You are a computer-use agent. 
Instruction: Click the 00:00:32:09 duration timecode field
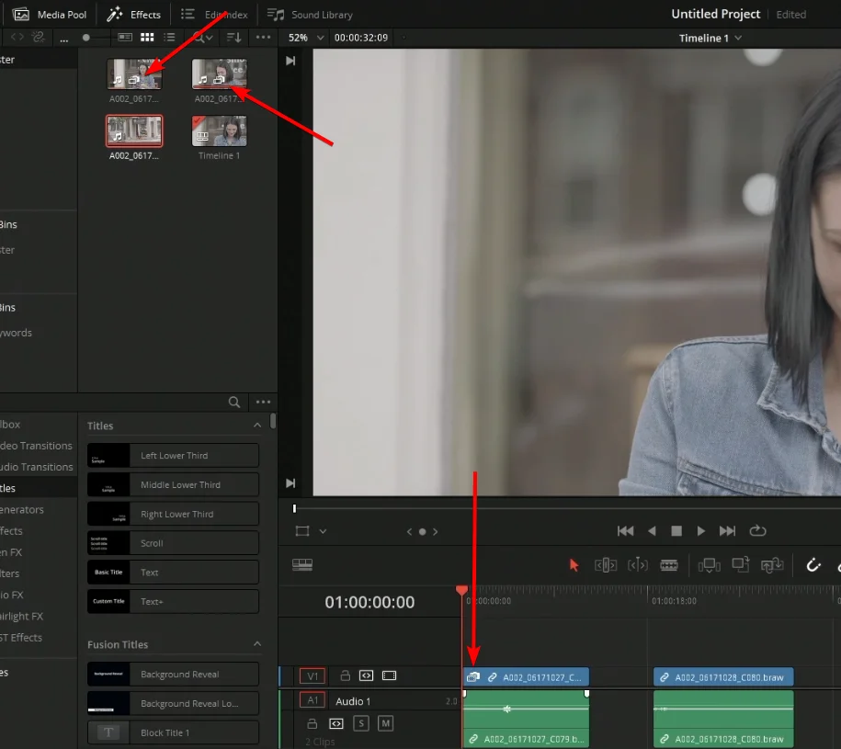click(361, 38)
